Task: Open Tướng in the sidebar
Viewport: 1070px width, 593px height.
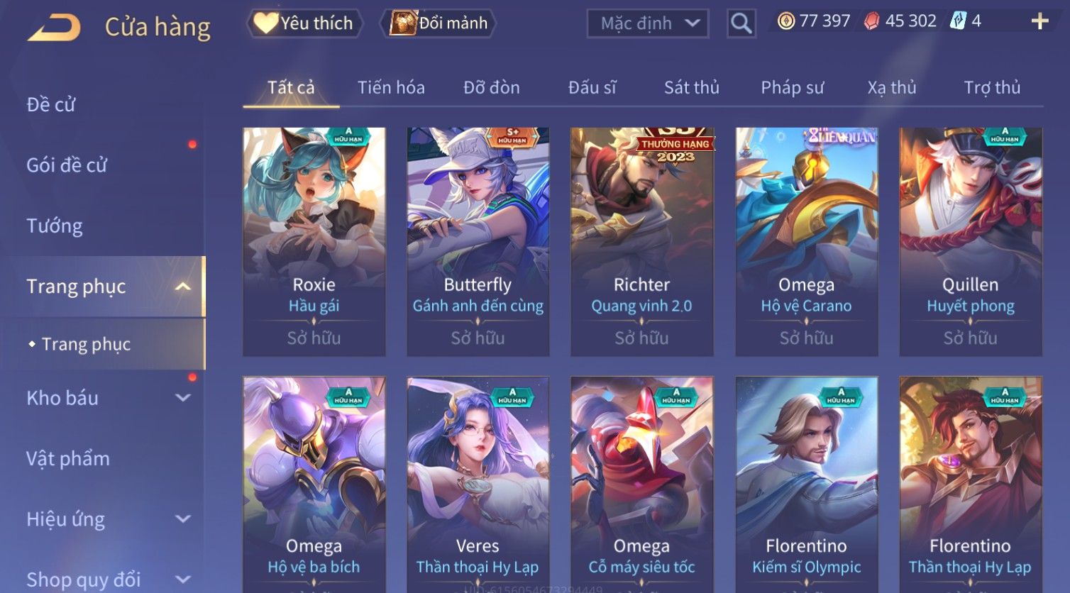Action: click(55, 226)
